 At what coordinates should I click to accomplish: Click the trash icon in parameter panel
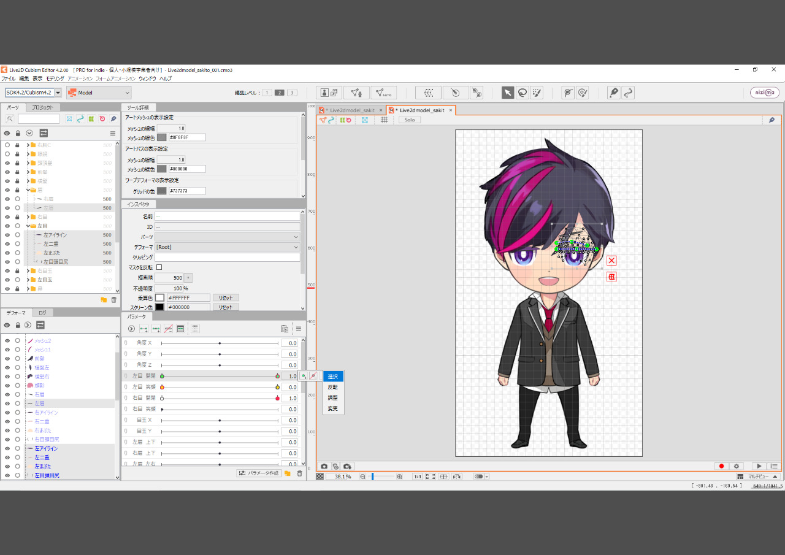tap(299, 473)
